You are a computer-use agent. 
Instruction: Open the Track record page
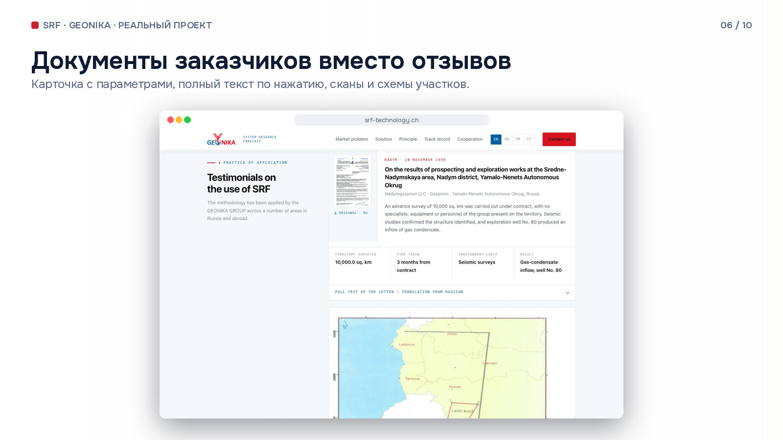coord(437,139)
